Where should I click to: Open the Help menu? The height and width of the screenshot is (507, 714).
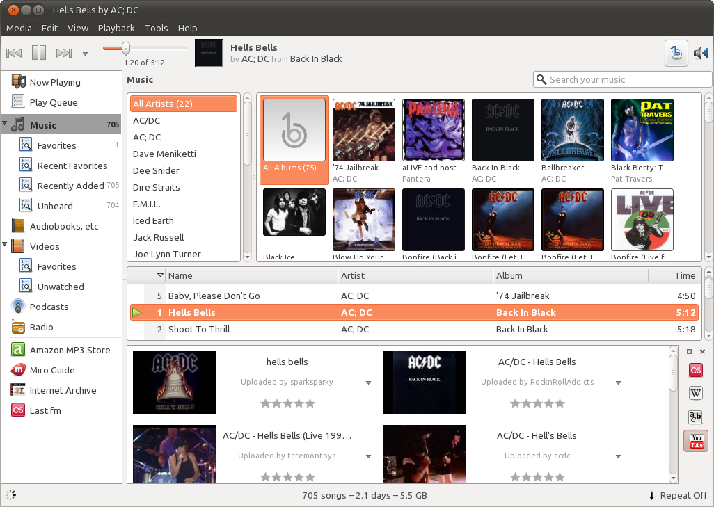(187, 28)
